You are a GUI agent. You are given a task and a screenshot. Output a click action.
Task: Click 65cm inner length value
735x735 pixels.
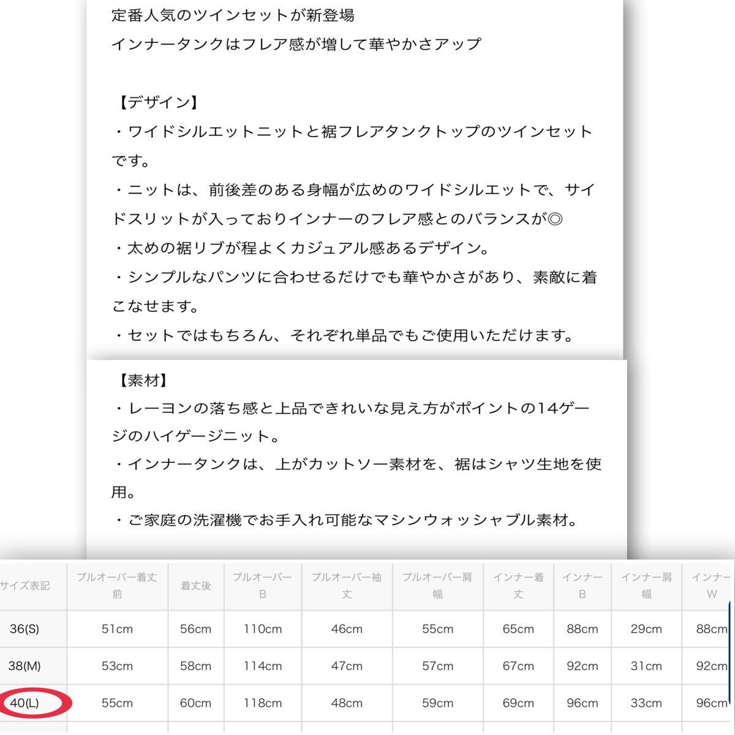[x=519, y=629]
